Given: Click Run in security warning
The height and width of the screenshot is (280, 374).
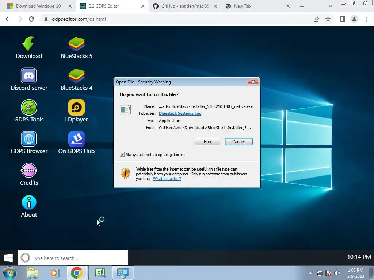Looking at the screenshot, I should (207, 142).
